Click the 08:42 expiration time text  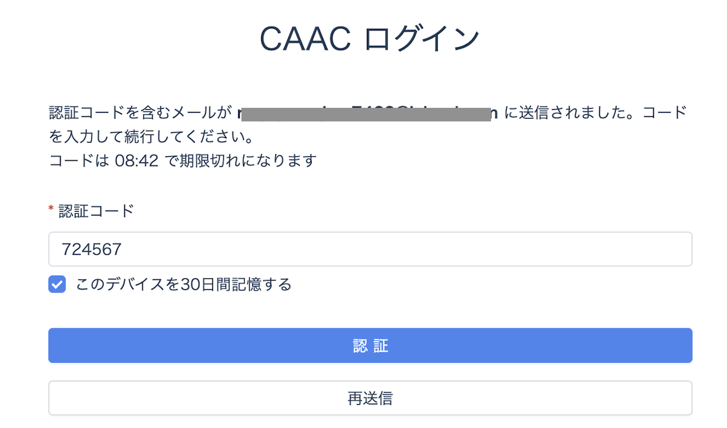click(137, 161)
